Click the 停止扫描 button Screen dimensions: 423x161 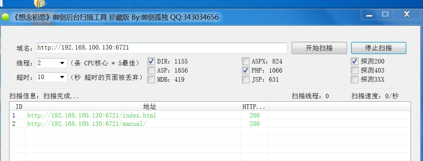[x=378, y=48]
